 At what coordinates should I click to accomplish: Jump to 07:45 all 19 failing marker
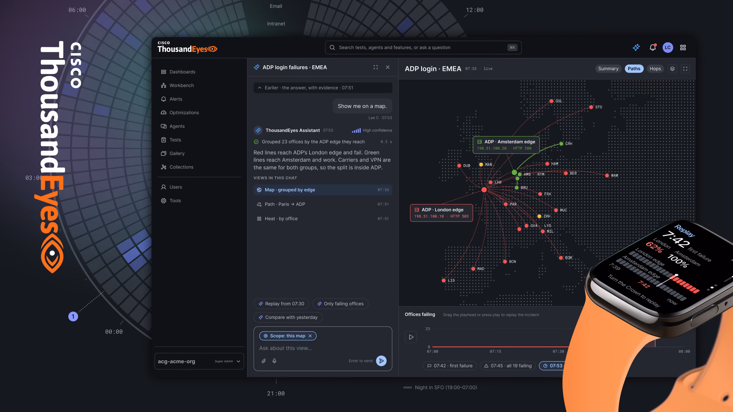pos(508,366)
